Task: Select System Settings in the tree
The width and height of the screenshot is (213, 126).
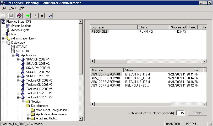Action: click(x=21, y=26)
